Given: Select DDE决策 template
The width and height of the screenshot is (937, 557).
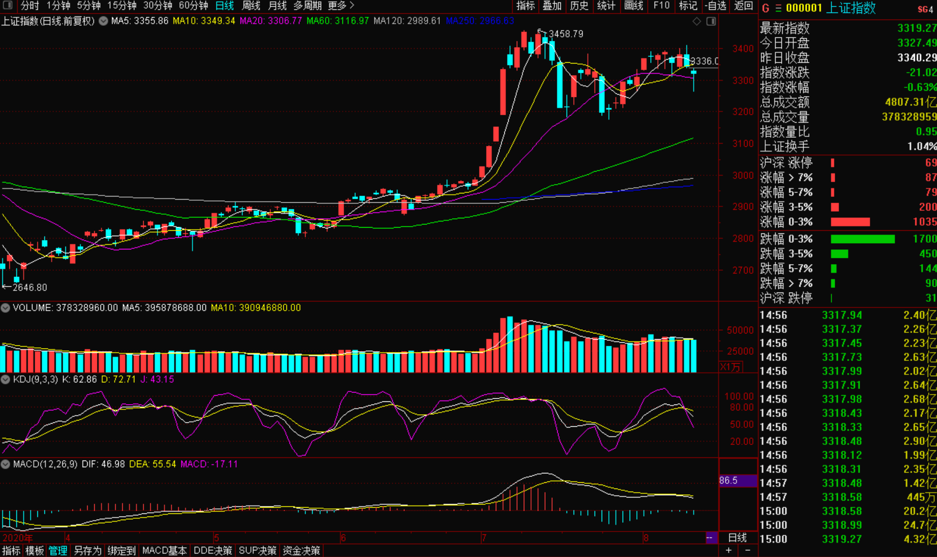Looking at the screenshot, I should click(213, 551).
